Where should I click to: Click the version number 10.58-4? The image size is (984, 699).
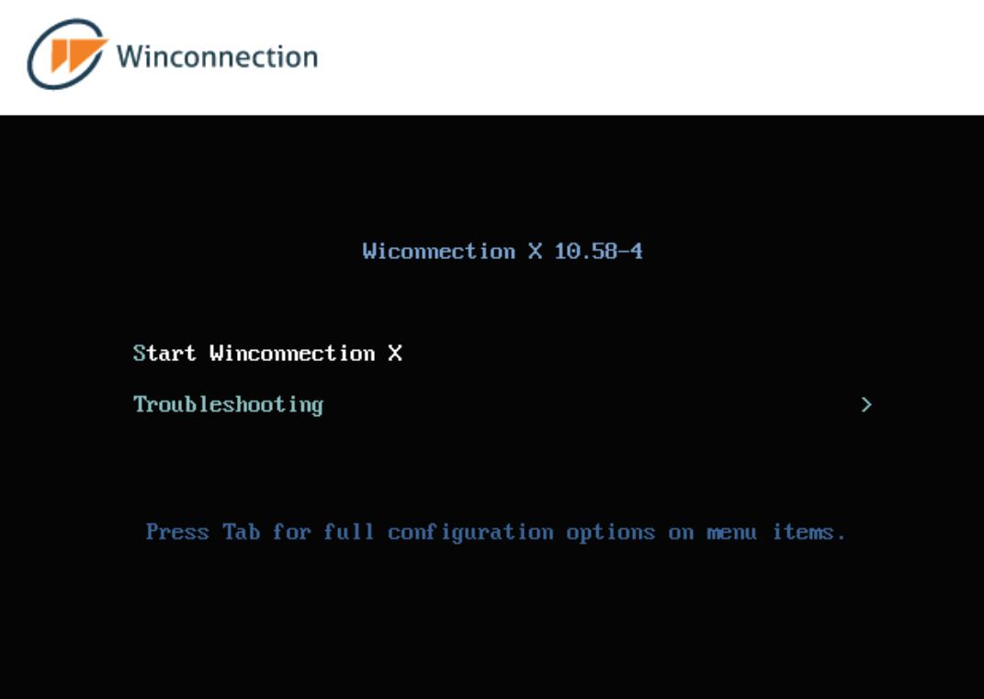[x=599, y=252]
